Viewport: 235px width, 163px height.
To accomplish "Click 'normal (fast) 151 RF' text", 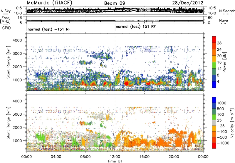I will pyautogui.click(x=136, y=27).
